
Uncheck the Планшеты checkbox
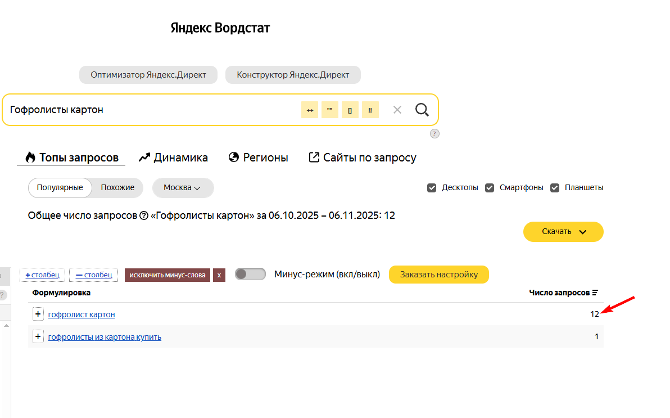point(555,188)
